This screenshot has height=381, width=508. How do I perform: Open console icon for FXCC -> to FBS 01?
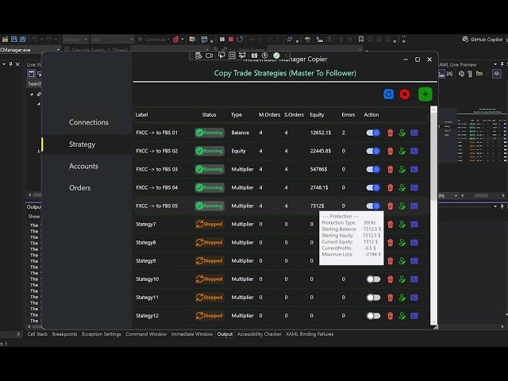pyautogui.click(x=414, y=133)
